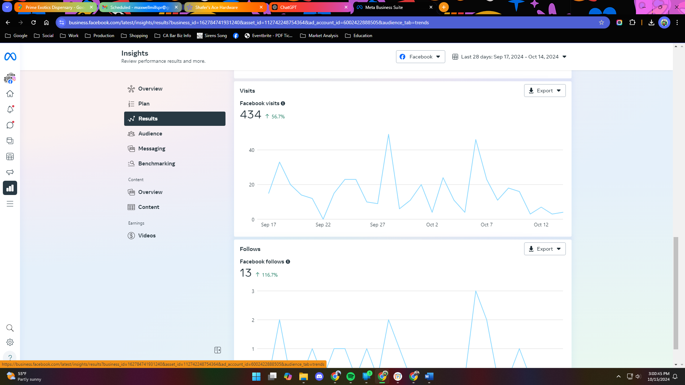Click Facebook follows info icon
This screenshot has width=685, height=385.
[x=288, y=262]
